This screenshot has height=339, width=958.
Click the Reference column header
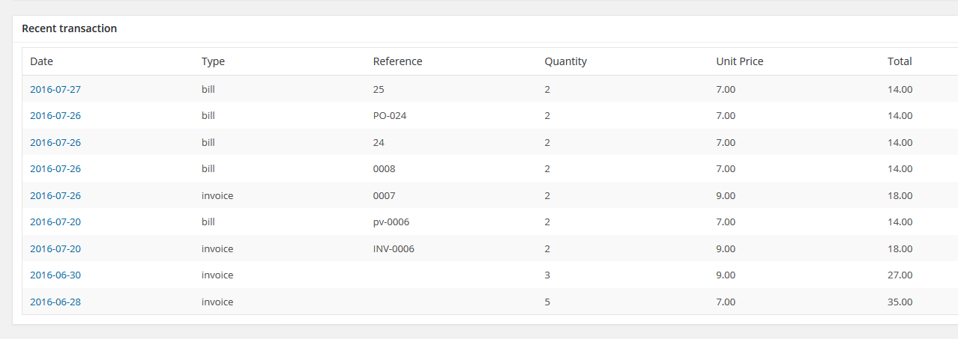point(397,61)
